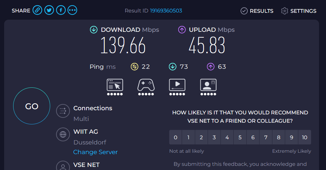Copy the share link icon

tap(37, 10)
